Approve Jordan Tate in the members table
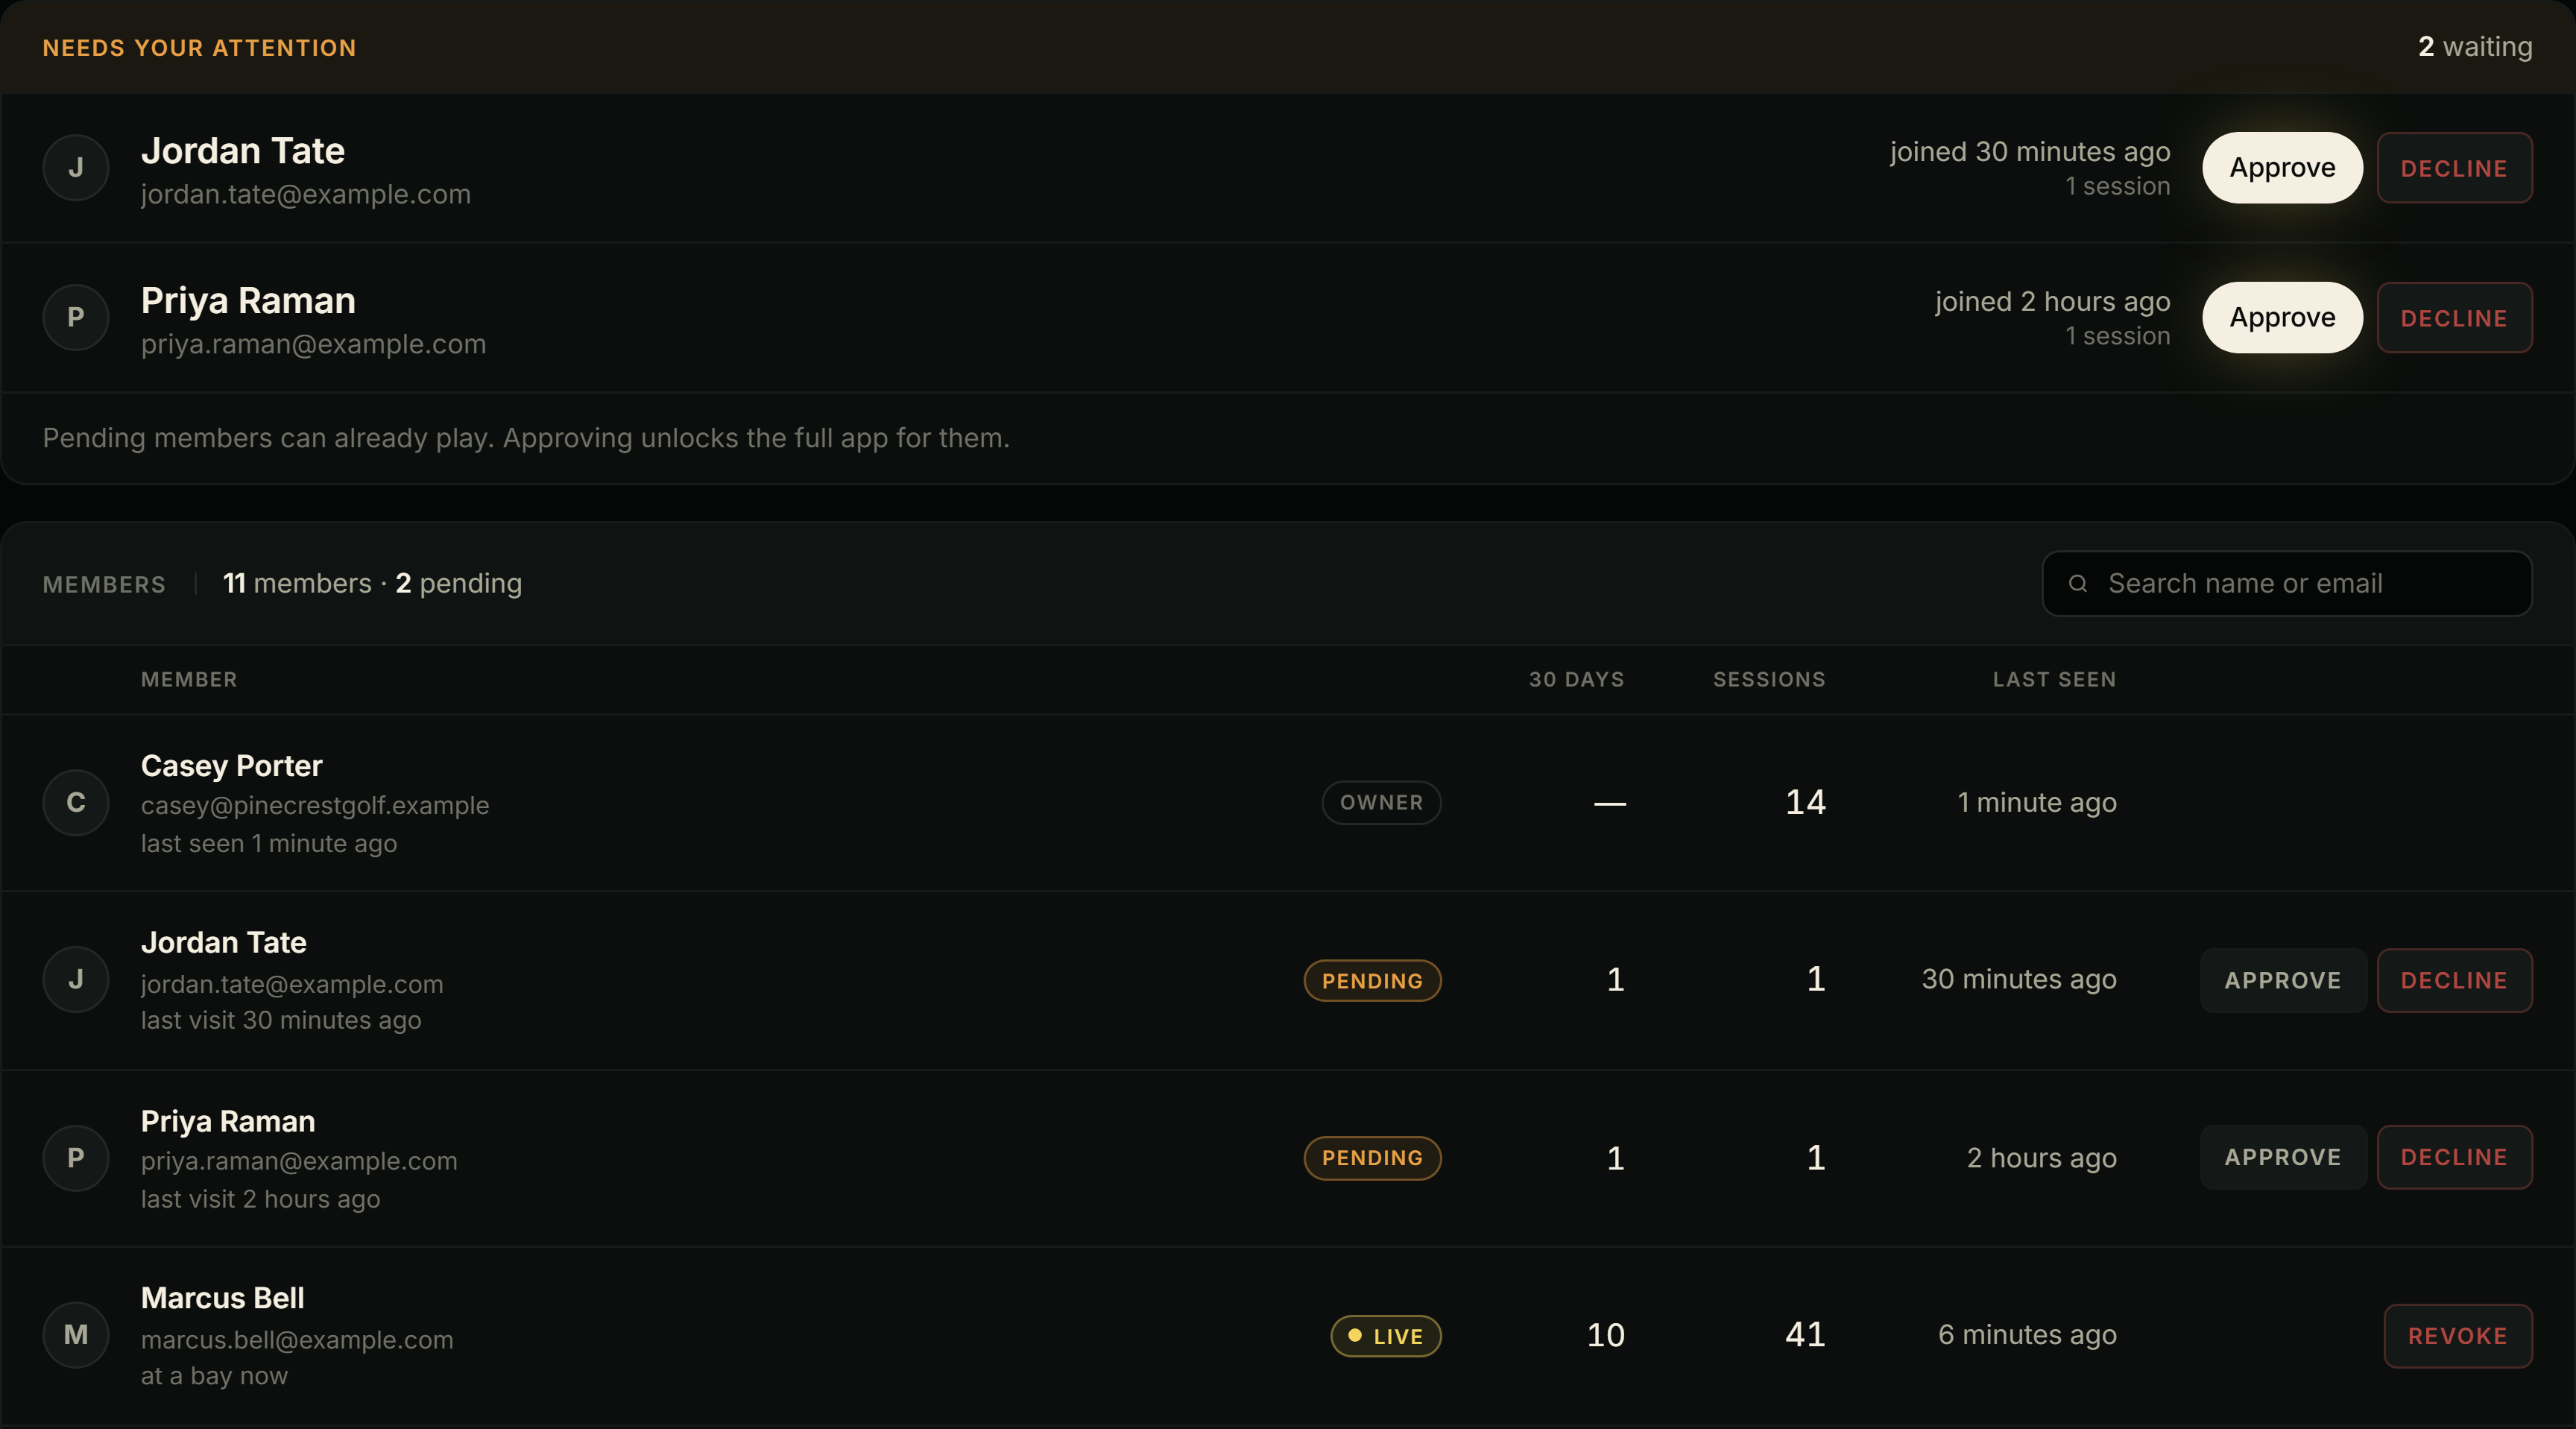Viewport: 2576px width, 1429px height. click(2283, 981)
